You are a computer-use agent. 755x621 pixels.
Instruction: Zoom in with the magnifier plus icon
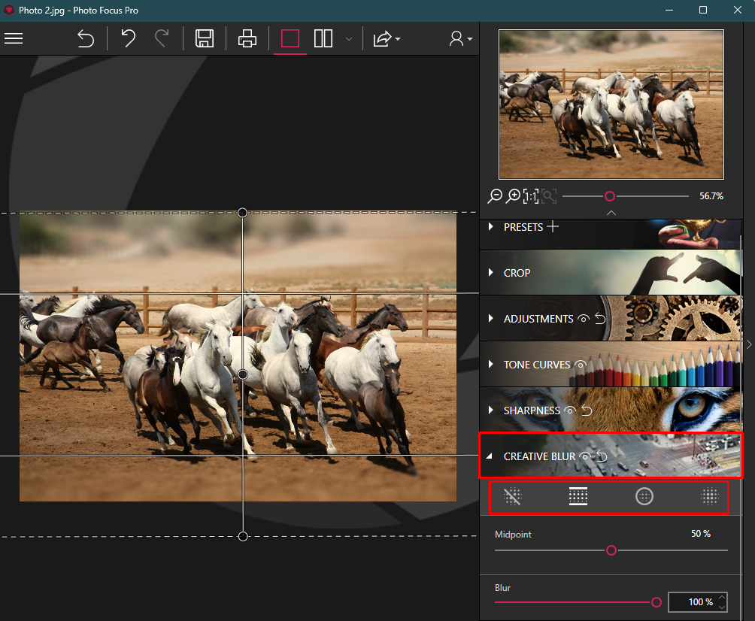[514, 196]
